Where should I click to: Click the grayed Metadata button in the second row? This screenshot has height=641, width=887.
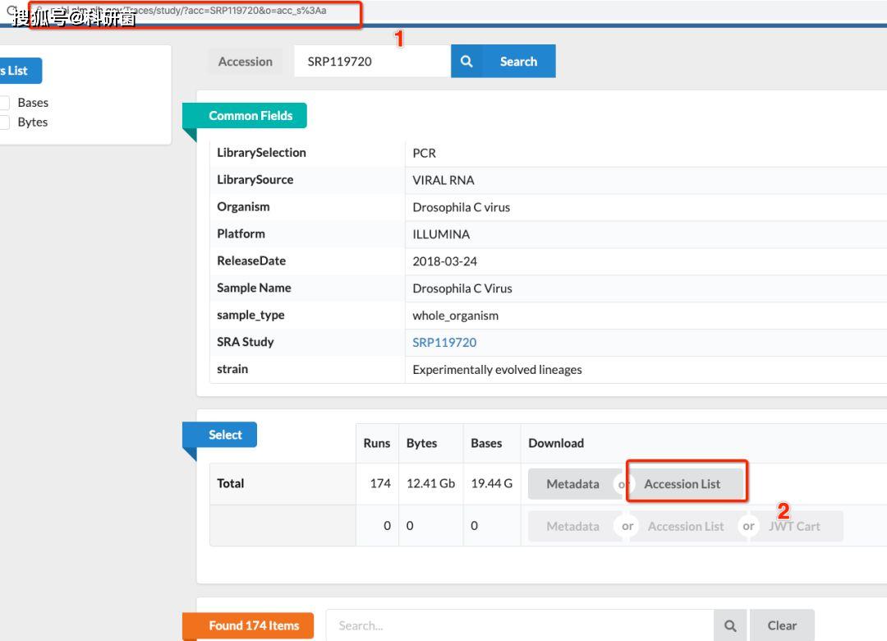[x=572, y=527]
